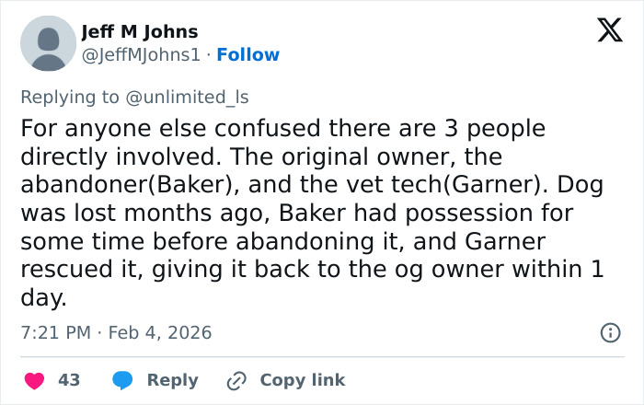Screen dimensions: 644x405
Task: Open the 7:21 PM timestamp link
Action: pyautogui.click(x=55, y=332)
